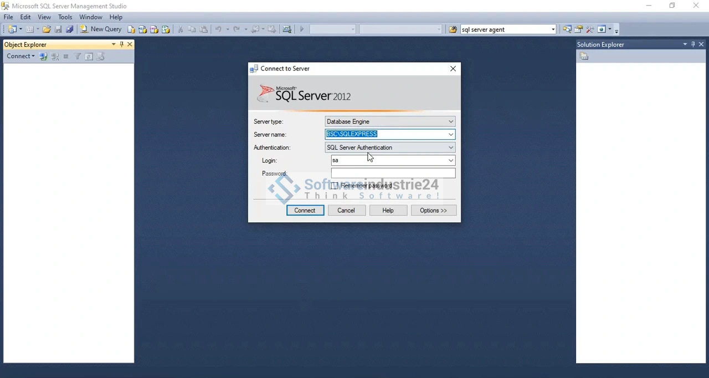Open the View menu
The image size is (709, 378).
(44, 17)
